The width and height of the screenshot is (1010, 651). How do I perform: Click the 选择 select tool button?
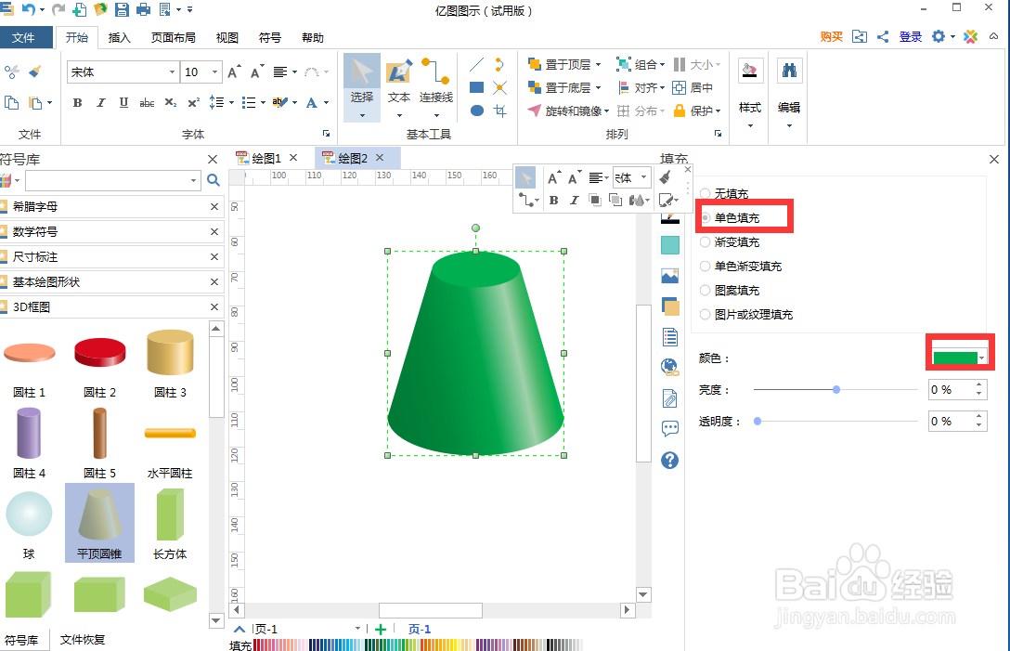(362, 87)
